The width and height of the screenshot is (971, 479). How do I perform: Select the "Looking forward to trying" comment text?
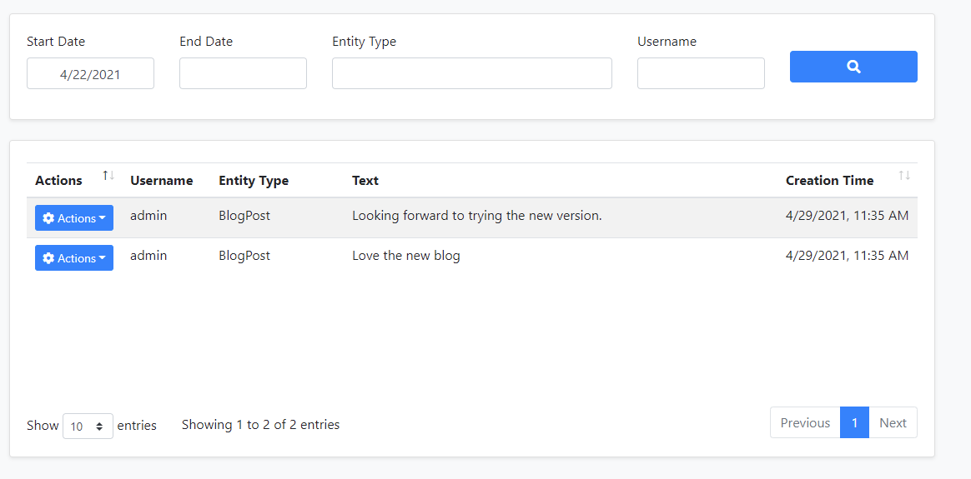pos(476,216)
